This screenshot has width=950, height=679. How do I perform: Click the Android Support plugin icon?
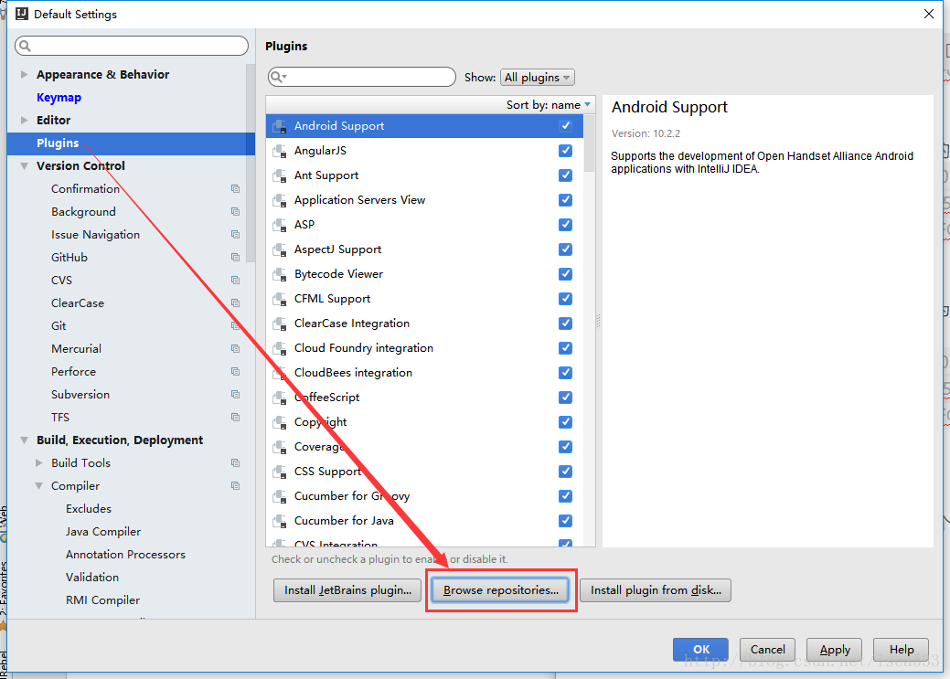pos(279,126)
